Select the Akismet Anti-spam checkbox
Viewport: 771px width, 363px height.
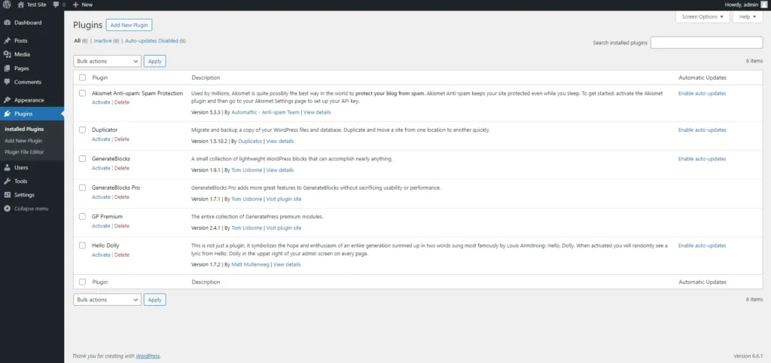pos(82,93)
